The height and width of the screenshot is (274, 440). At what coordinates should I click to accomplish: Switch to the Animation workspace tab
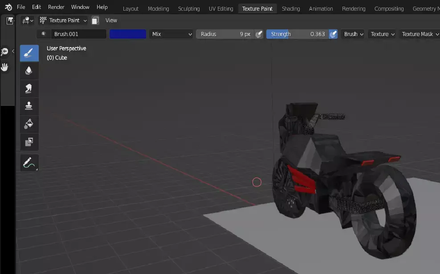321,9
